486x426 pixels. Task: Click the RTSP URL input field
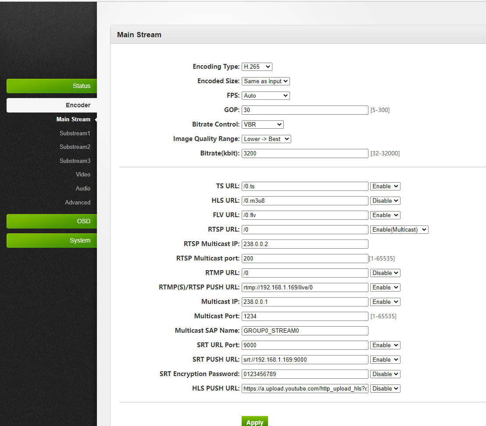(305, 229)
